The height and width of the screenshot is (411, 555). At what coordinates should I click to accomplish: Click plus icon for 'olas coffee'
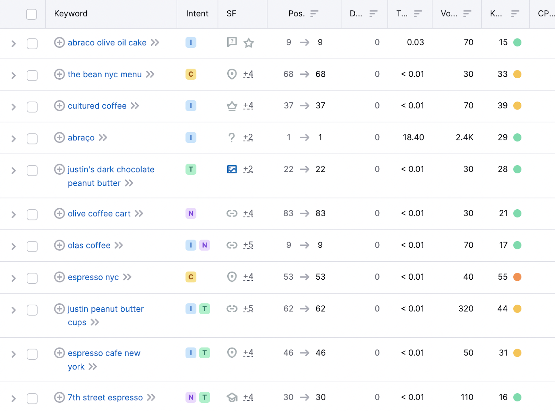click(x=59, y=245)
